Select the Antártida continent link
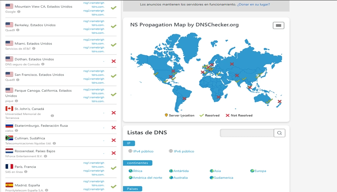Image resolution: width=337 pixels, height=192 pixels. [181, 171]
